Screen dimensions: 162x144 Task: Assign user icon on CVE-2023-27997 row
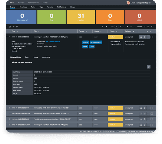click(141, 114)
